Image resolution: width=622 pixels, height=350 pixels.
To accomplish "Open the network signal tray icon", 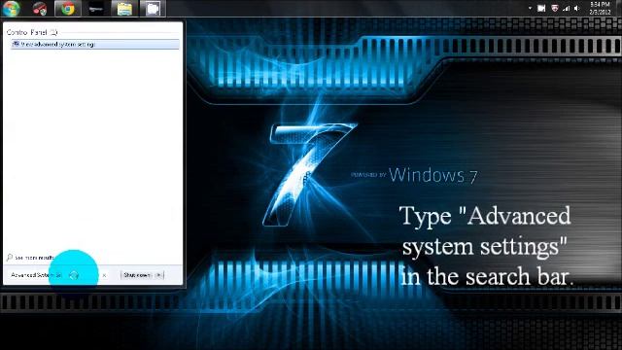I will pos(566,8).
